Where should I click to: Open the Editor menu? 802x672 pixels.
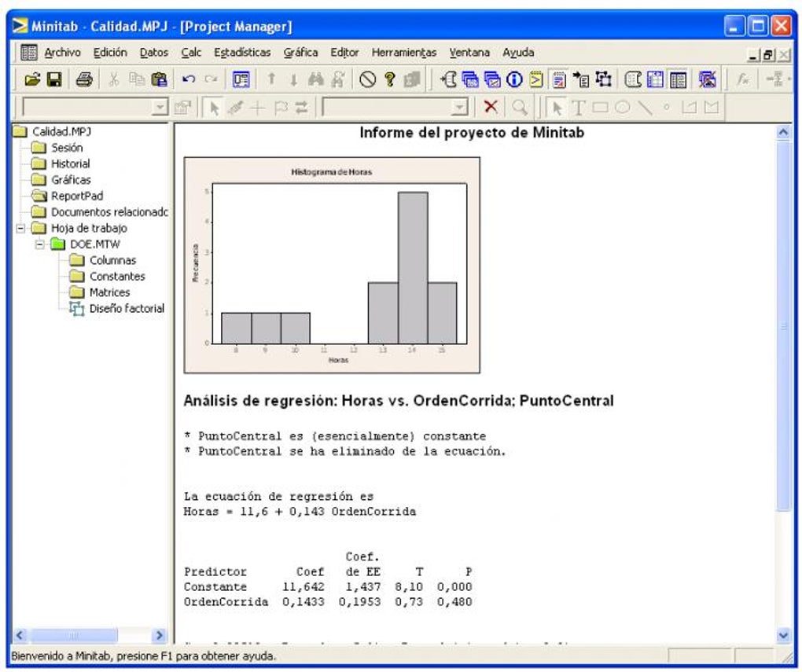pos(344,53)
